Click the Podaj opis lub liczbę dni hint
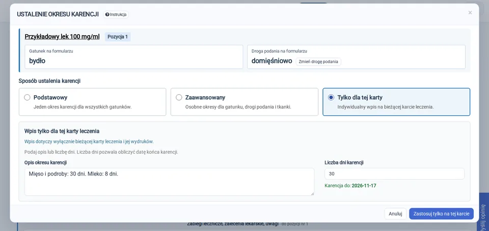The height and width of the screenshot is (231, 489). 101,152
